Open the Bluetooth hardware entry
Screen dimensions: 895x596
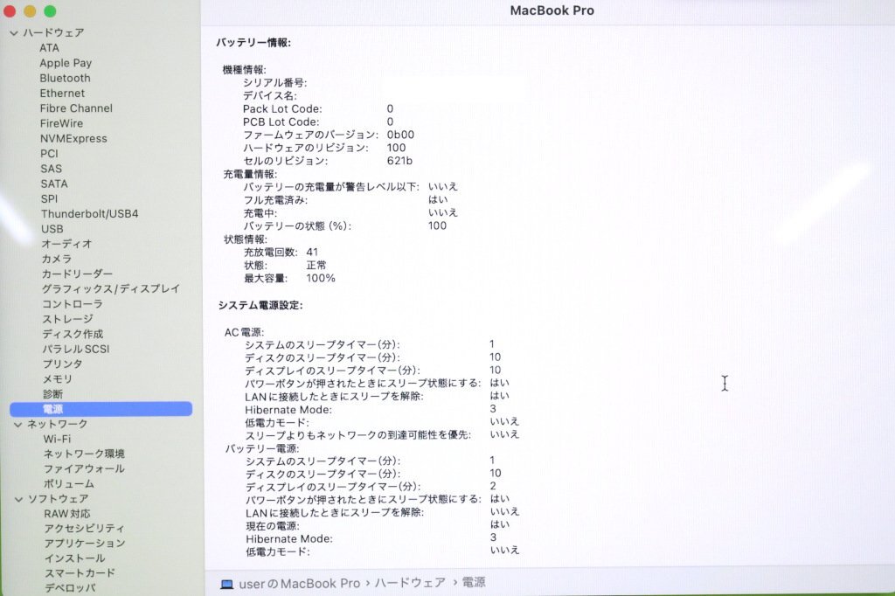tap(65, 78)
